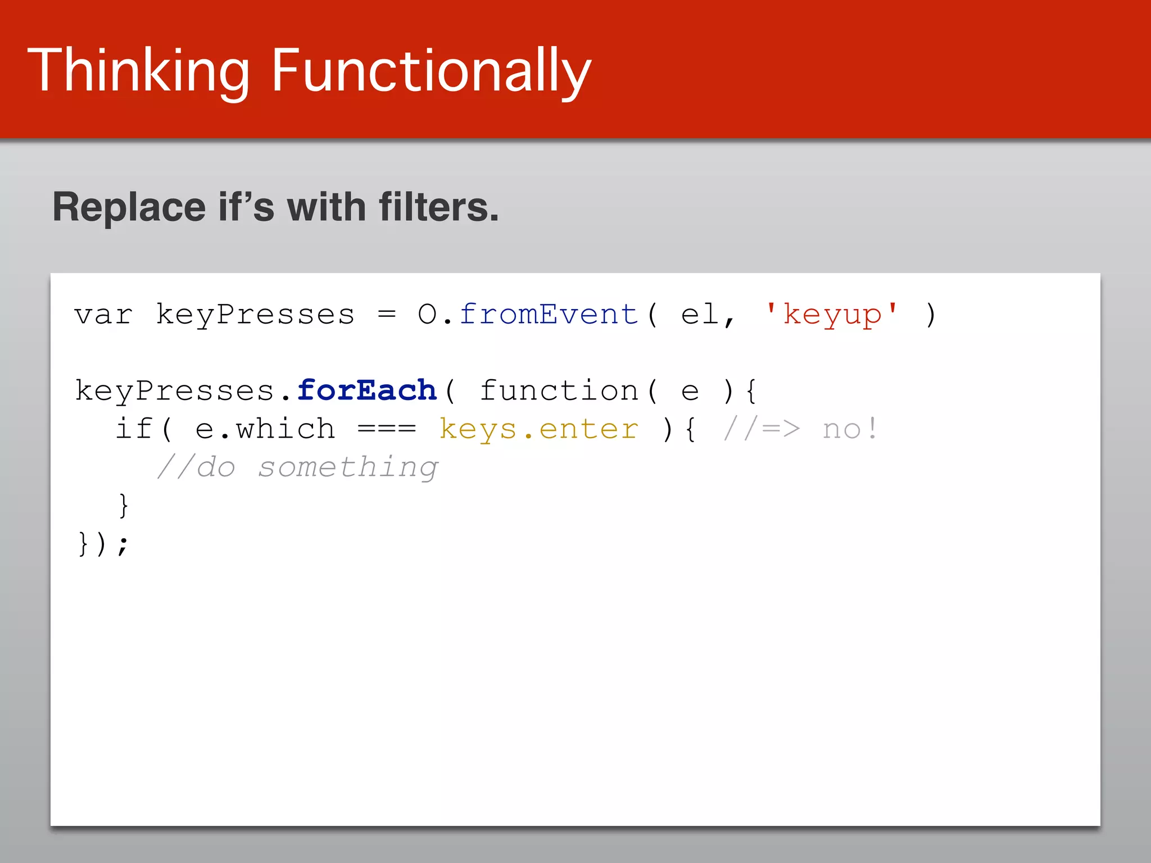Click the 'e.which' expression

(x=265, y=429)
